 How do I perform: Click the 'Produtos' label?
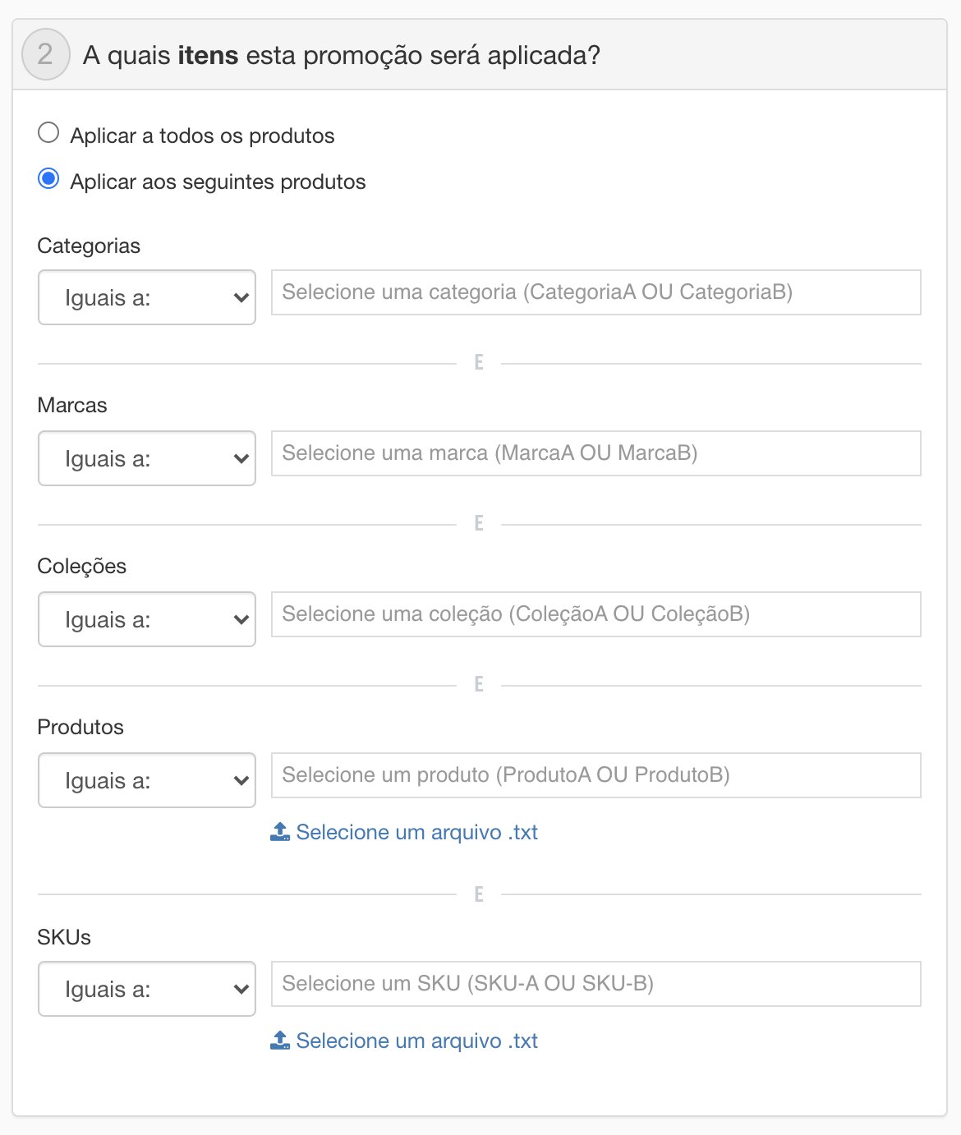point(80,727)
